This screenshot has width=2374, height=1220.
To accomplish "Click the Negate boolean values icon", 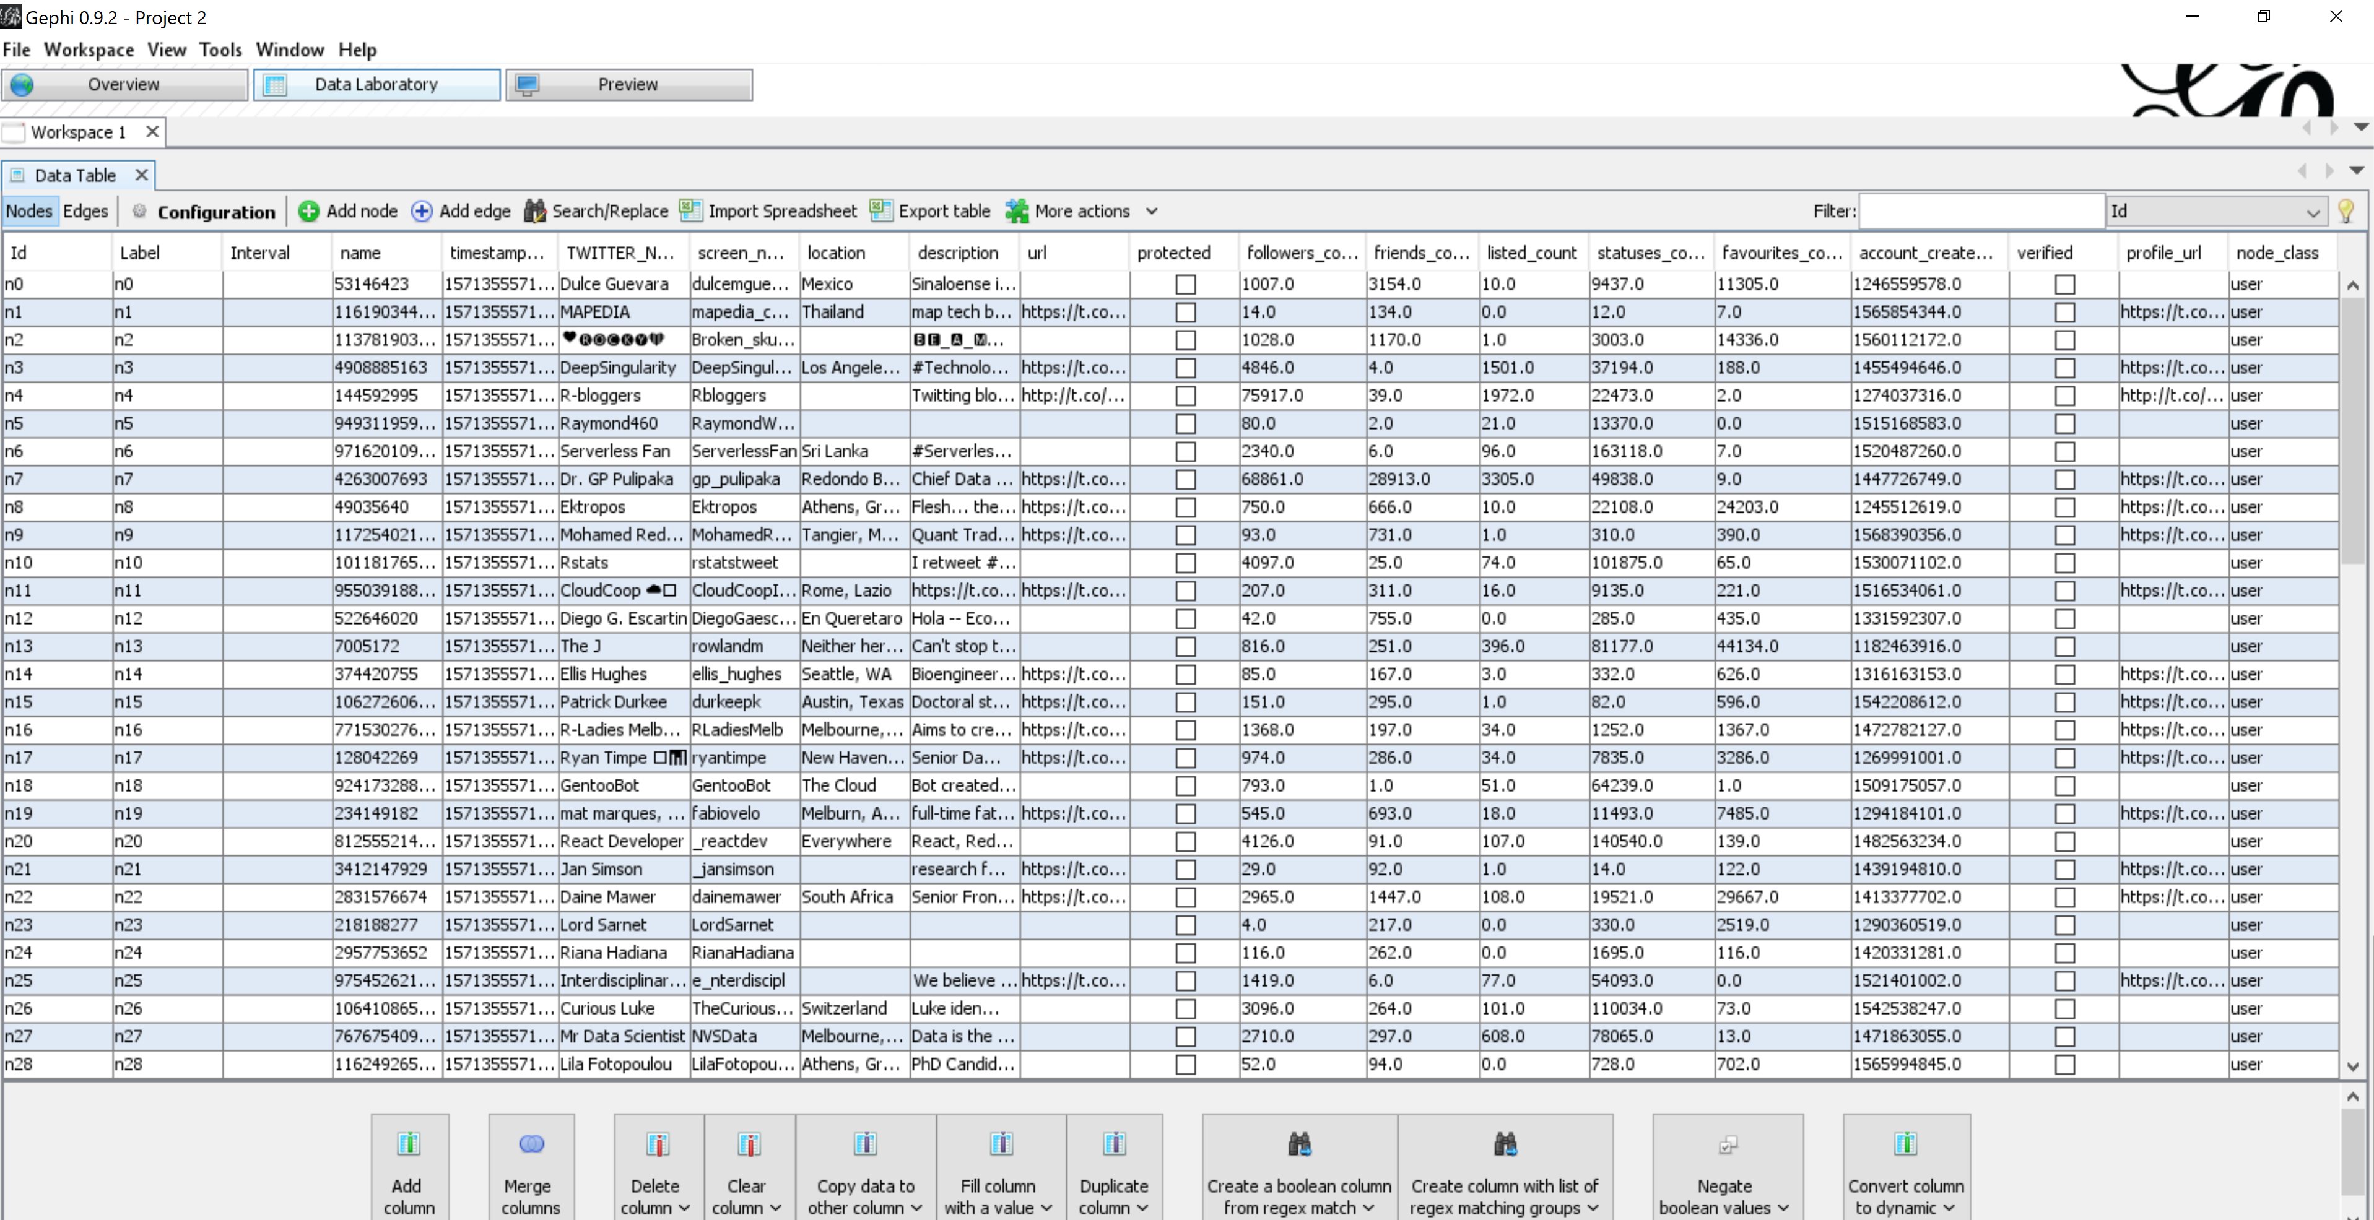I will (x=1727, y=1143).
